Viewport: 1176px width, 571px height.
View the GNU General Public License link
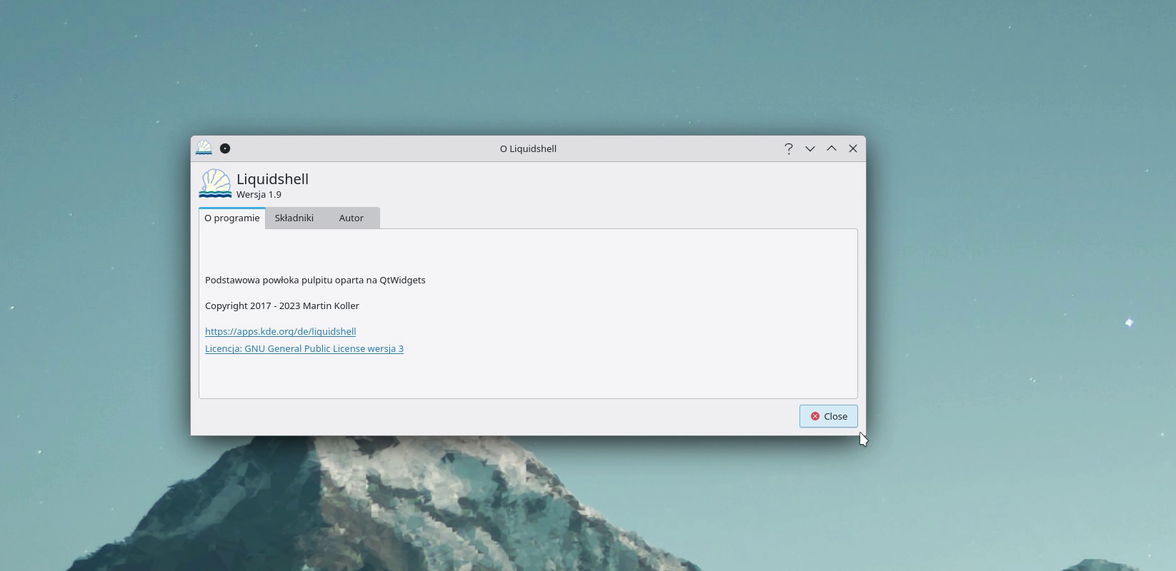point(304,349)
